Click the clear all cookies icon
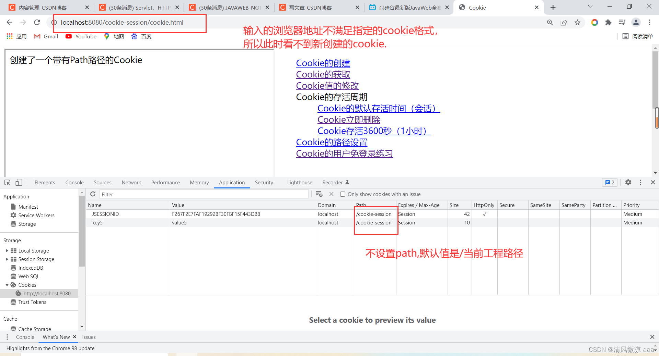Image resolution: width=659 pixels, height=356 pixels. click(x=319, y=194)
